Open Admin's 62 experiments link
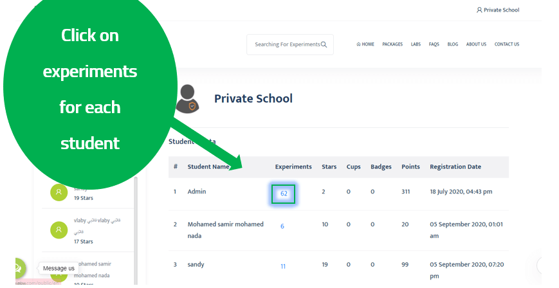This screenshot has width=559, height=288. (x=284, y=194)
